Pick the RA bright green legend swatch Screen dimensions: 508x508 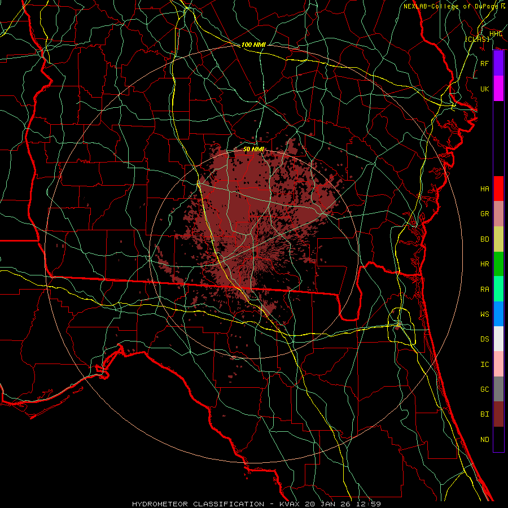(498, 289)
